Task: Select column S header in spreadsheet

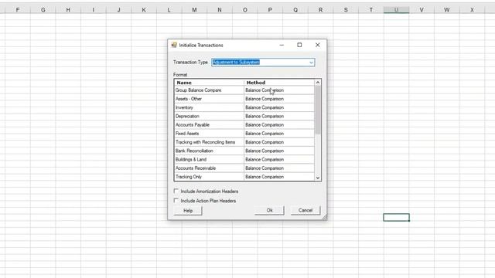Action: (346, 10)
